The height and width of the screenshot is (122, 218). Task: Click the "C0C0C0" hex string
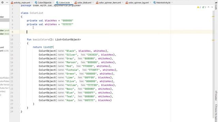pyautogui.click(x=92, y=55)
